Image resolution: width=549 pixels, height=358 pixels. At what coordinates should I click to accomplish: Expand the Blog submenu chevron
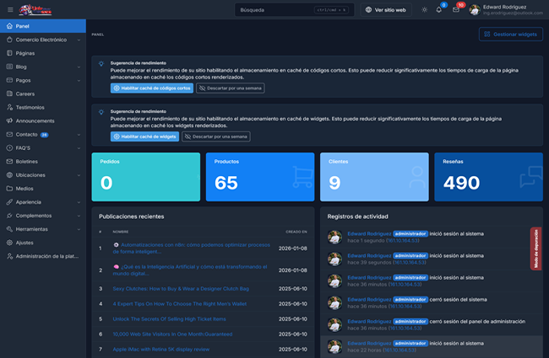(x=79, y=67)
